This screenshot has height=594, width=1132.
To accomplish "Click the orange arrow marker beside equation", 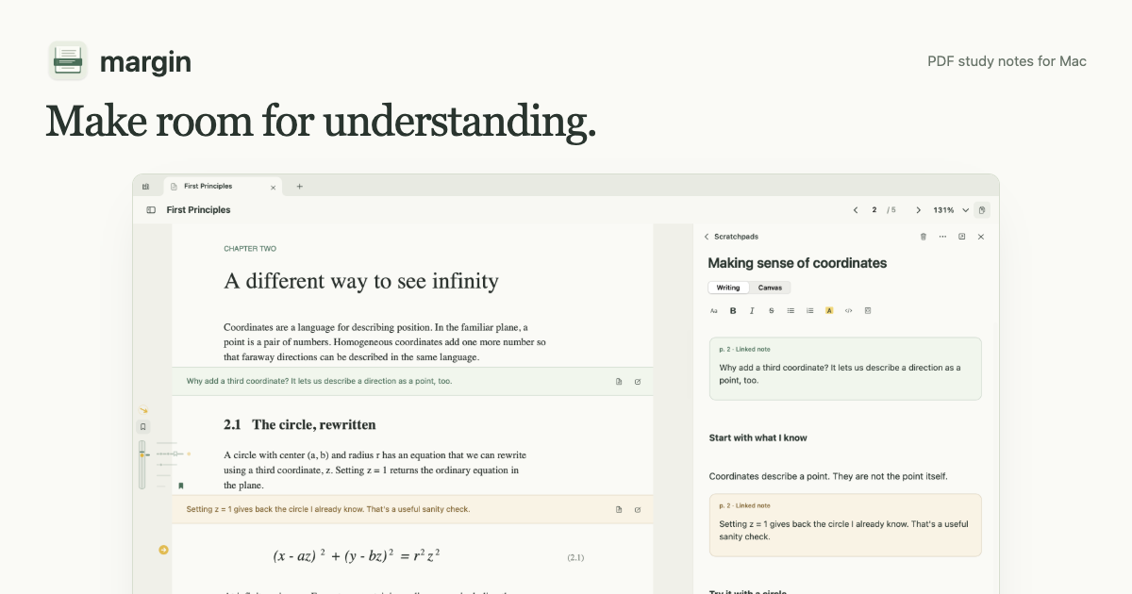I will 163,550.
